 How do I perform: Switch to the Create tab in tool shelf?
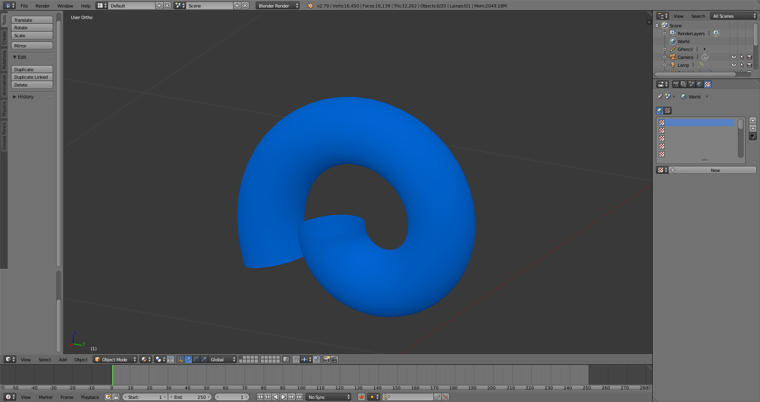(4, 38)
